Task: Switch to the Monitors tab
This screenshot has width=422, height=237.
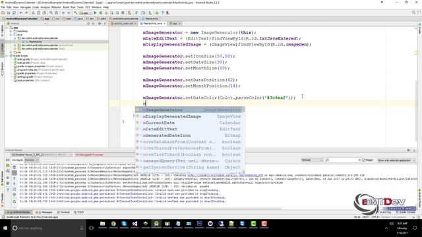Action: tap(32, 160)
